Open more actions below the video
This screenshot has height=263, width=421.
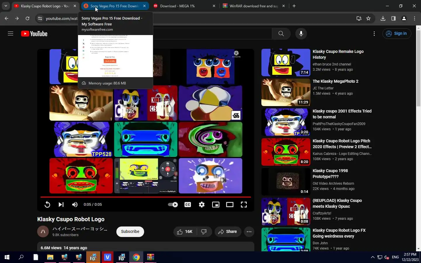tap(249, 232)
